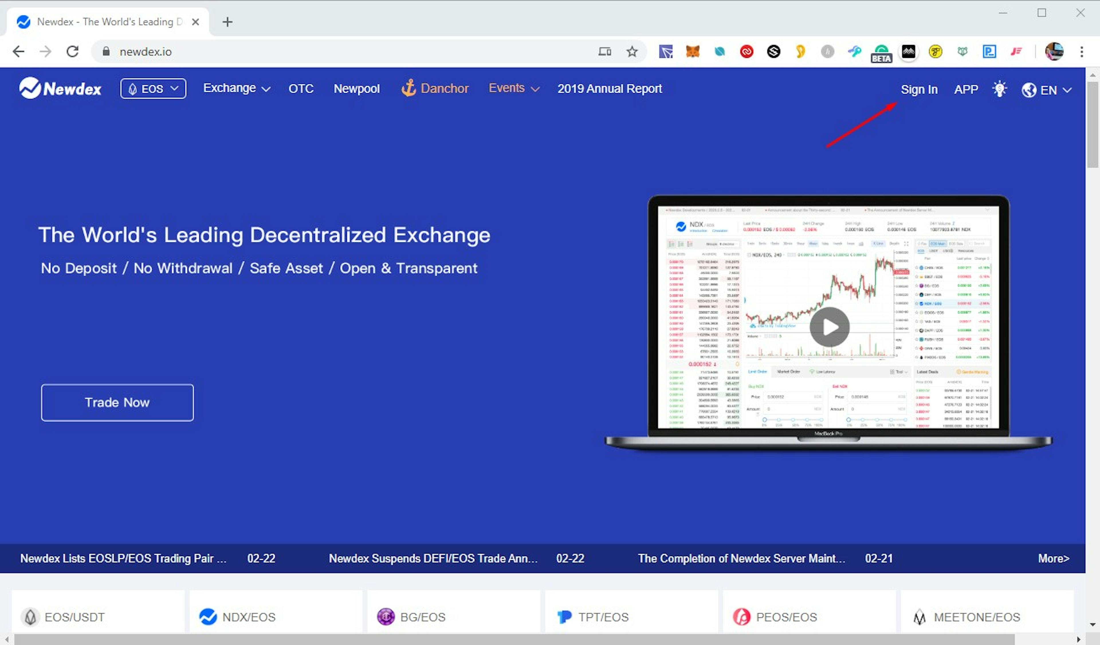Screen dimensions: 1100x645
Task: Toggle the light/dark theme bulb icon
Action: coord(999,89)
